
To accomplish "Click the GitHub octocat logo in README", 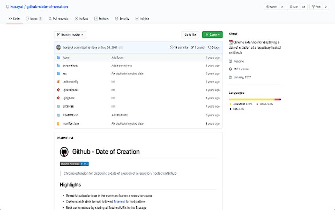I will [64, 152].
